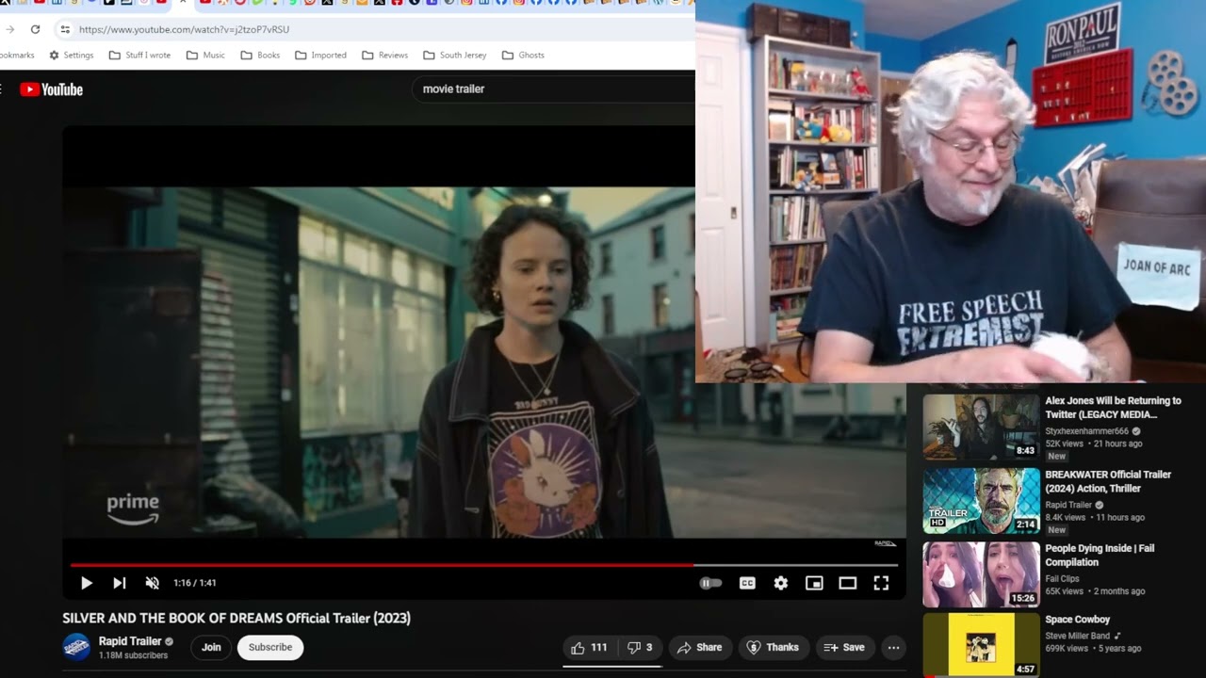
Task: Open Settings bookmark
Action: (x=72, y=55)
